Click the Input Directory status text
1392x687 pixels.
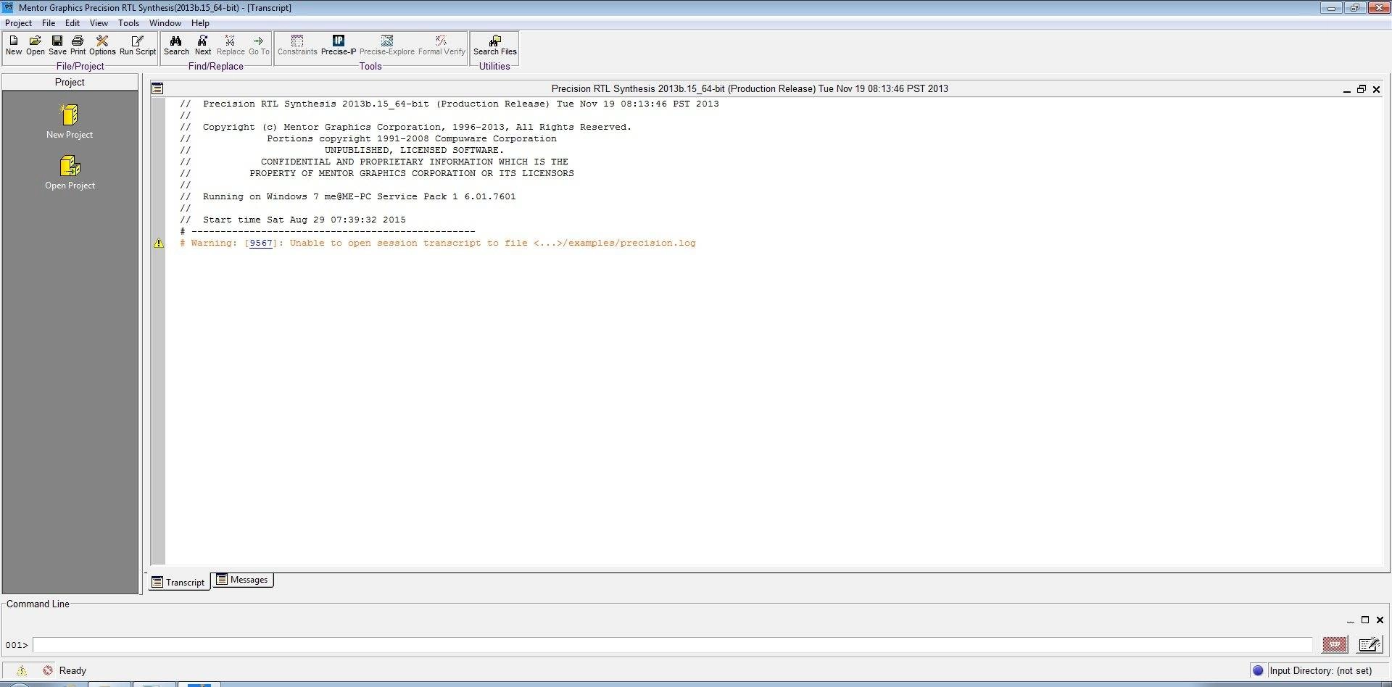pos(1320,671)
